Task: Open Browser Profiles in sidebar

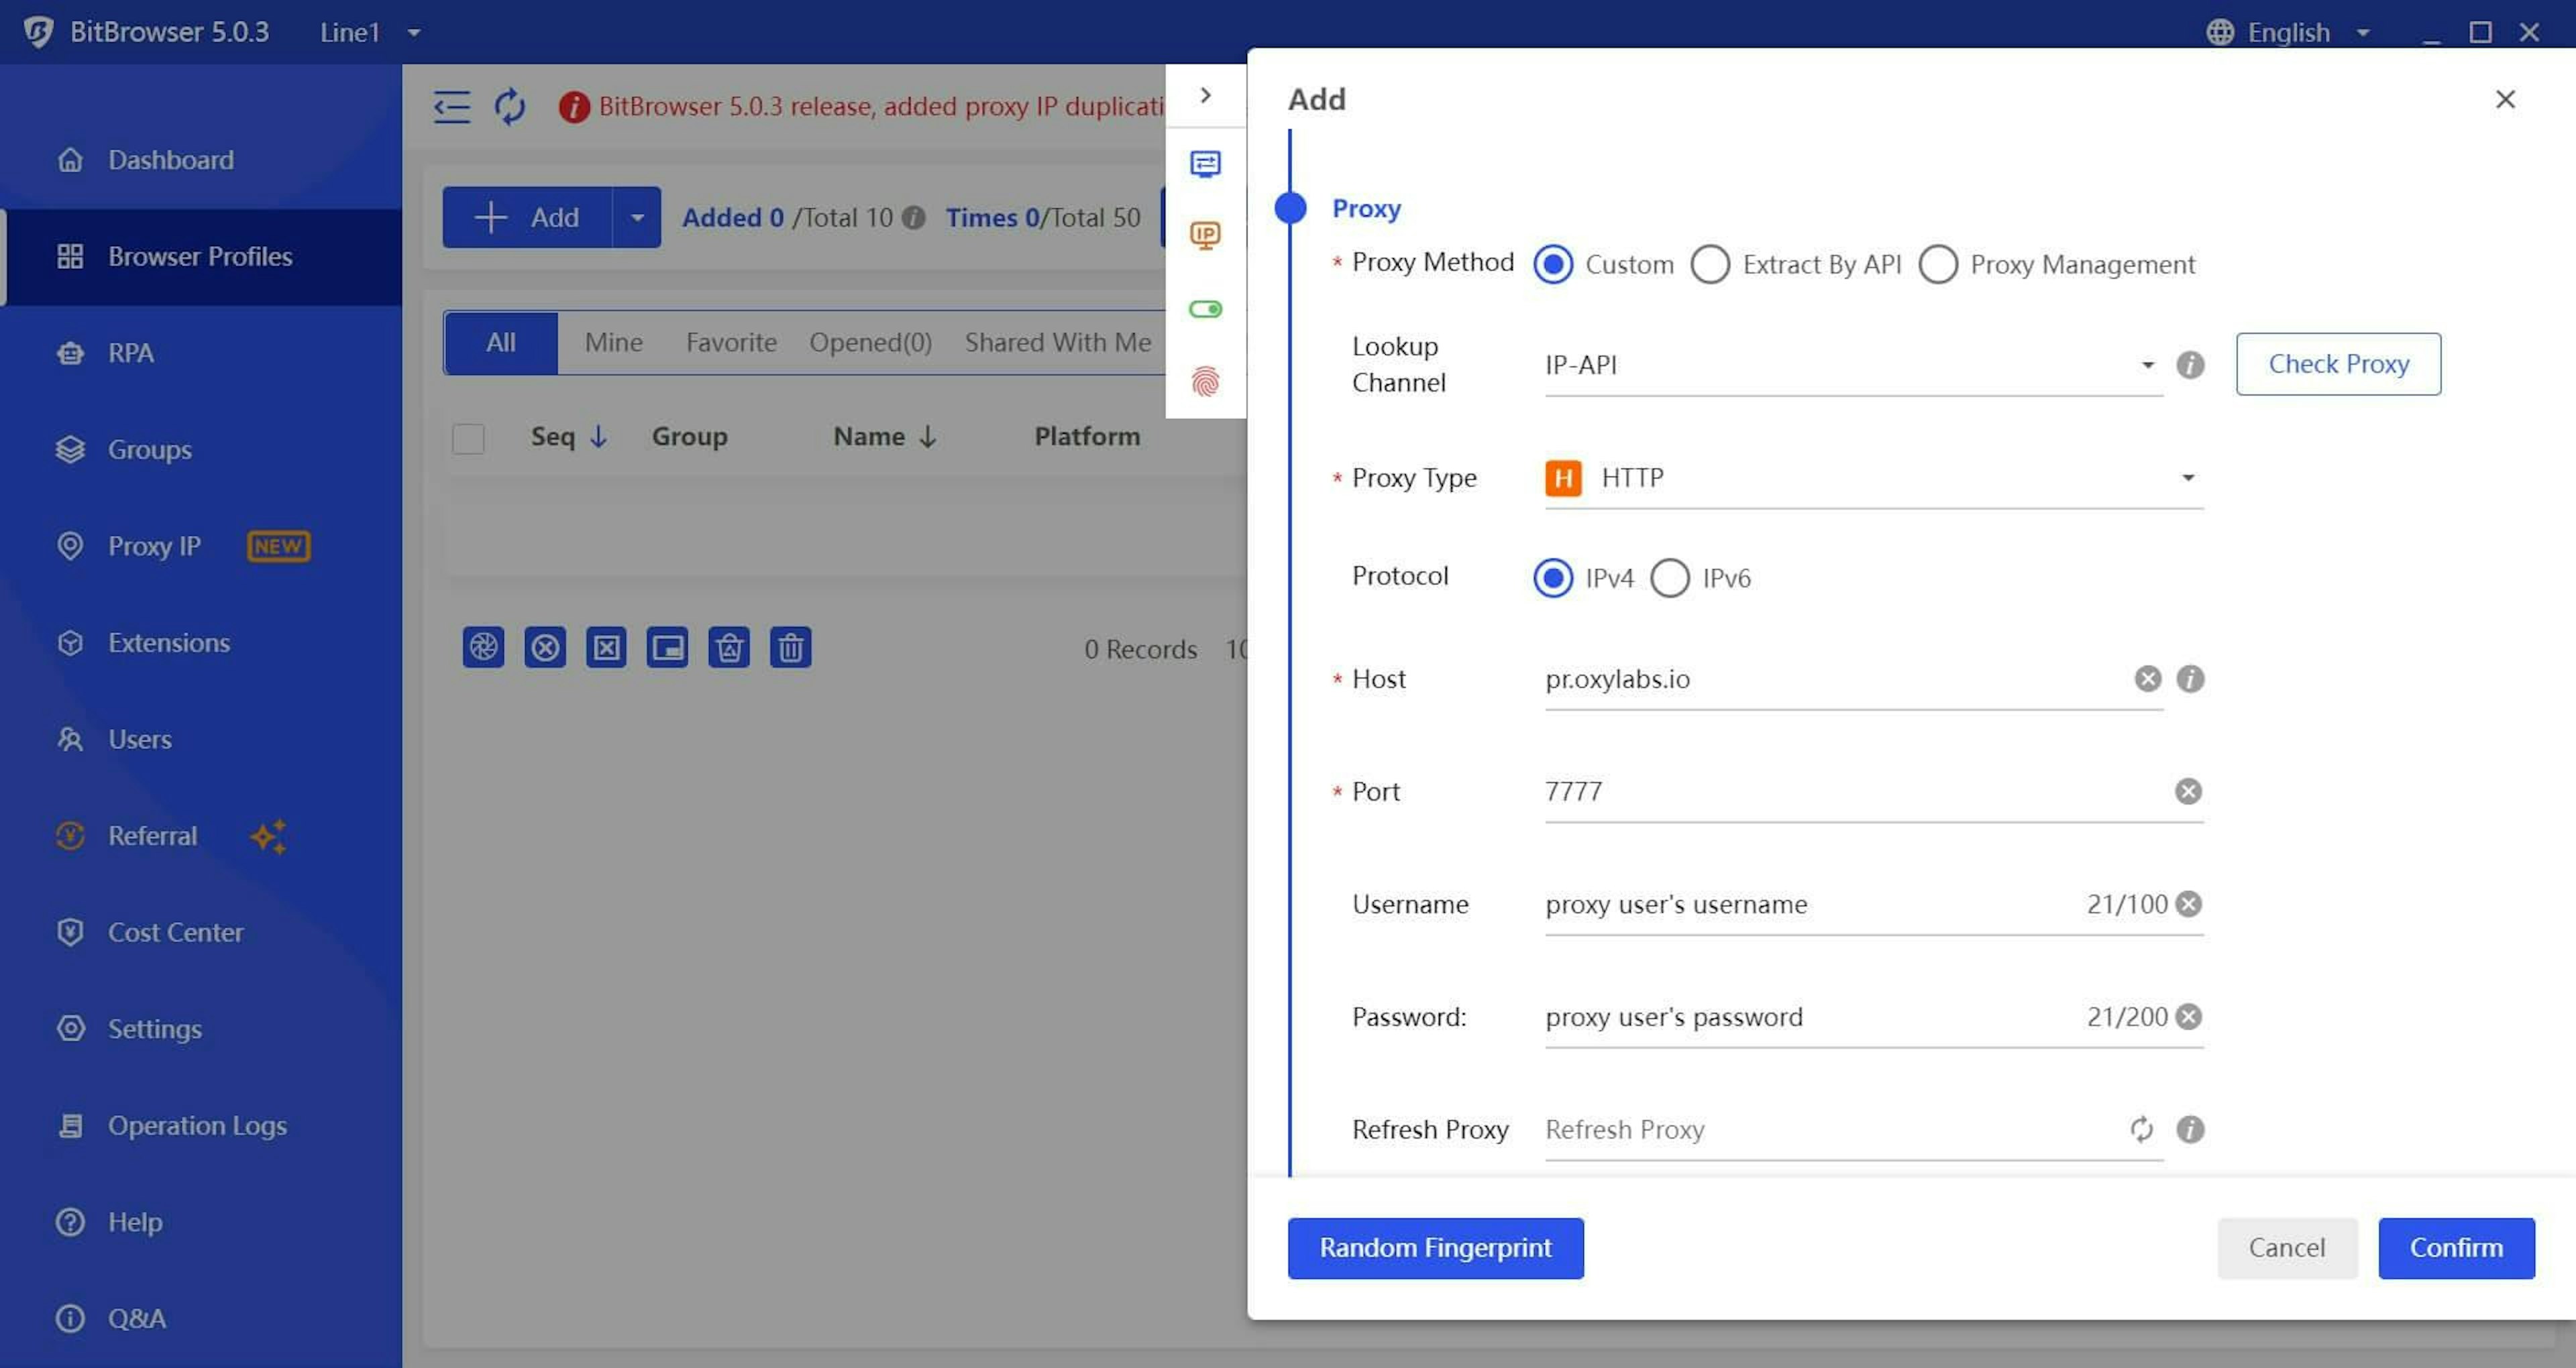Action: point(200,256)
